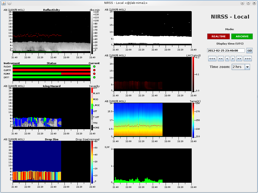Click the RDMR current status indicator light
The image size is (258, 193).
pos(94,74)
